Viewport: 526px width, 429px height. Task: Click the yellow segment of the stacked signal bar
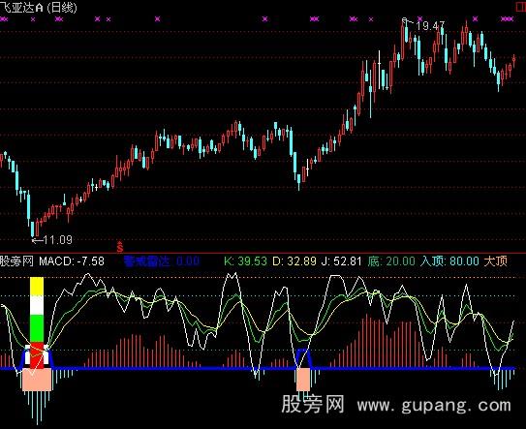(x=37, y=286)
